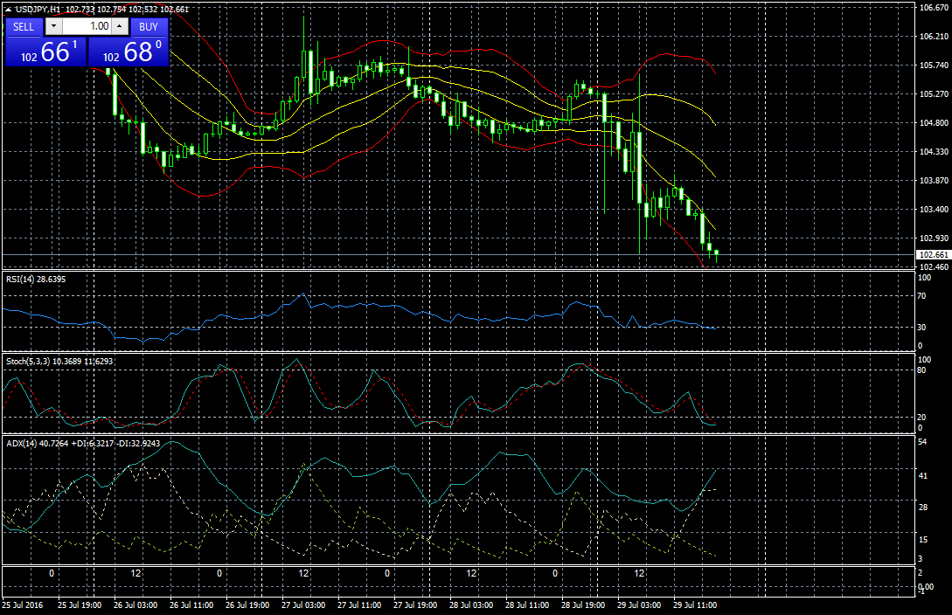
Task: Collapse the one-click trading panel arrow
Action: pyautogui.click(x=8, y=9)
